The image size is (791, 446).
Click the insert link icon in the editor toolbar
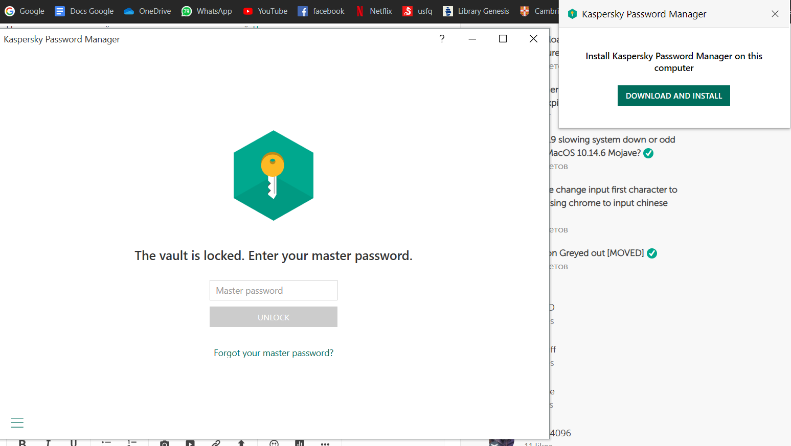(216, 443)
